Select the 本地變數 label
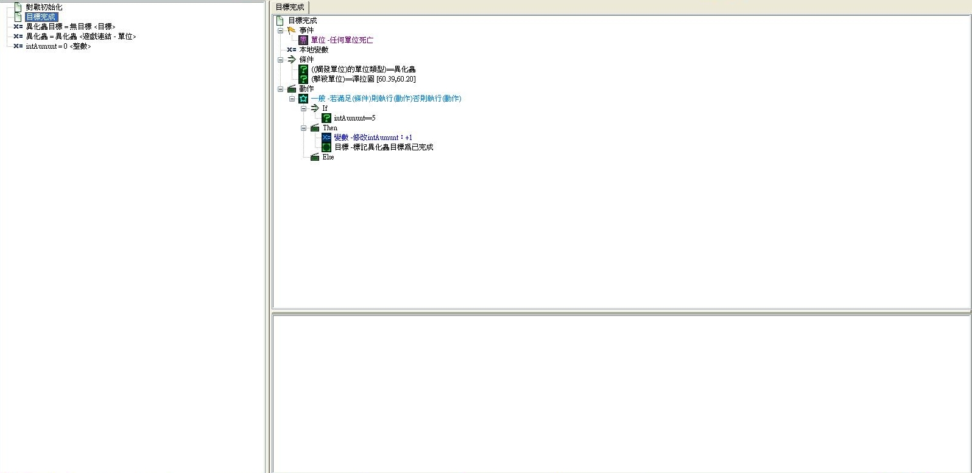The height and width of the screenshot is (473, 972). point(314,50)
